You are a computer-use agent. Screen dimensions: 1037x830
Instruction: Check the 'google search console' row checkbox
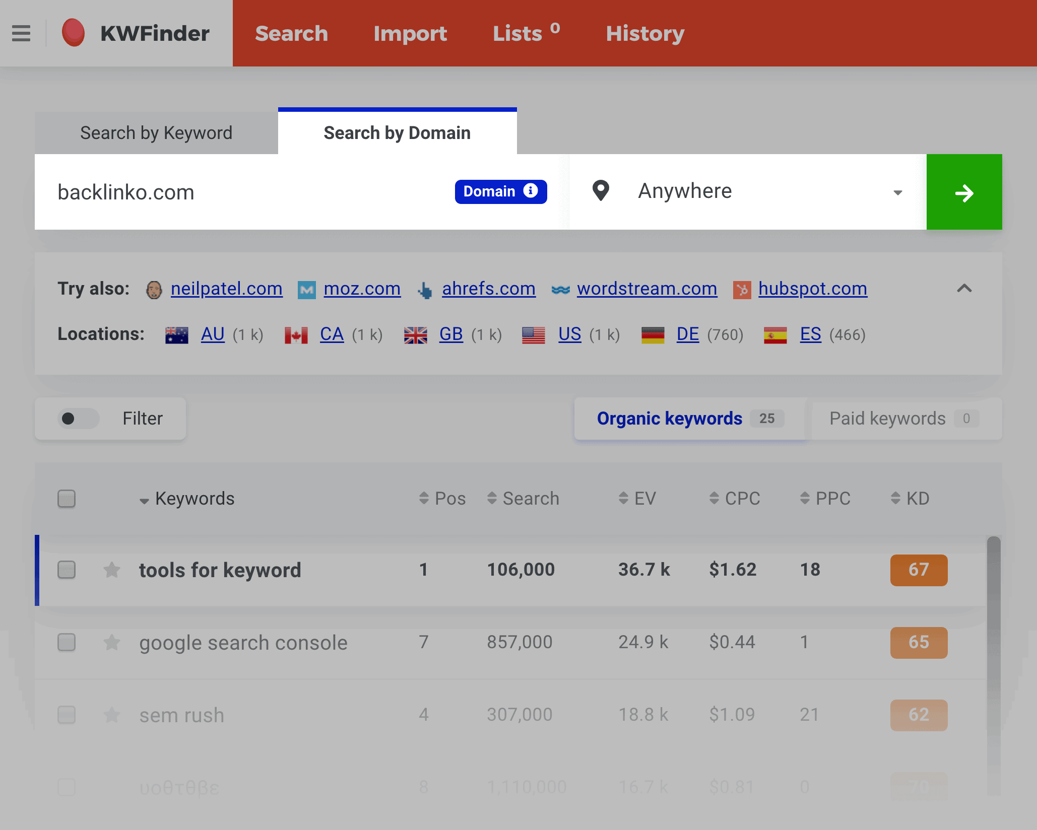(x=67, y=643)
